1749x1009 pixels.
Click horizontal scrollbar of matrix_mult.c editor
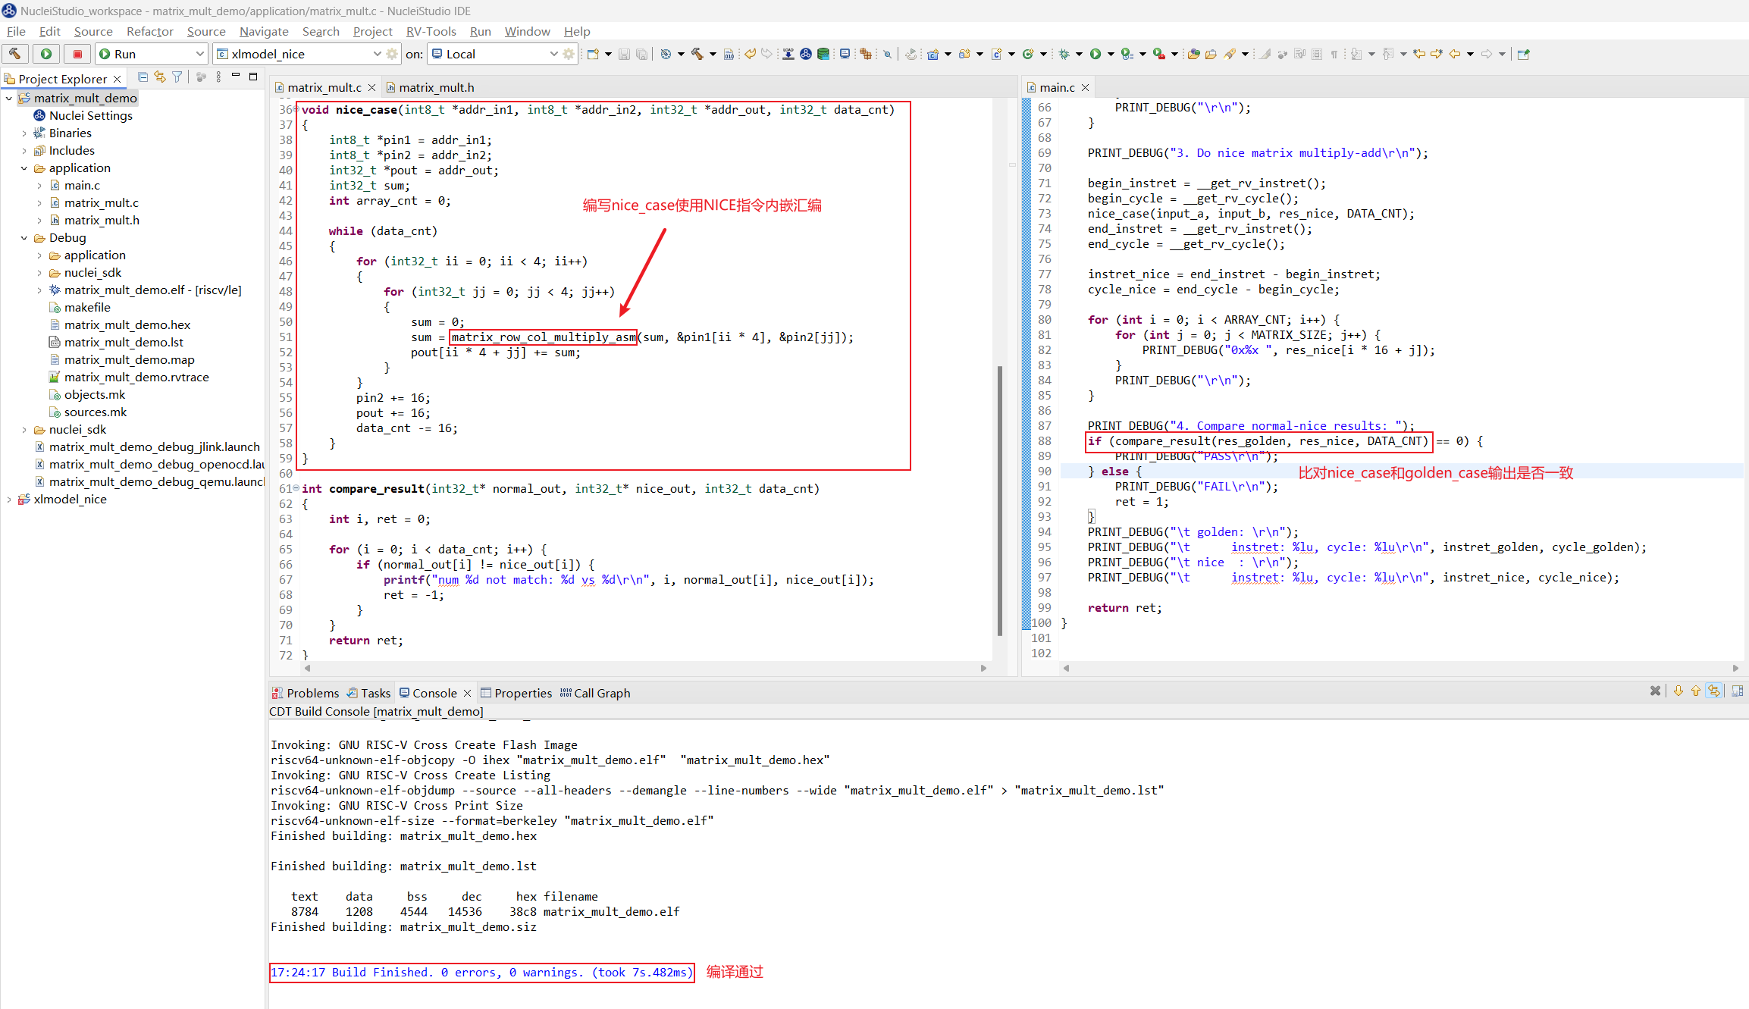click(644, 669)
